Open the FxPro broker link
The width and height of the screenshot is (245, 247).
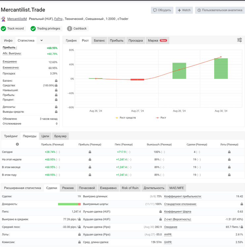click(59, 19)
